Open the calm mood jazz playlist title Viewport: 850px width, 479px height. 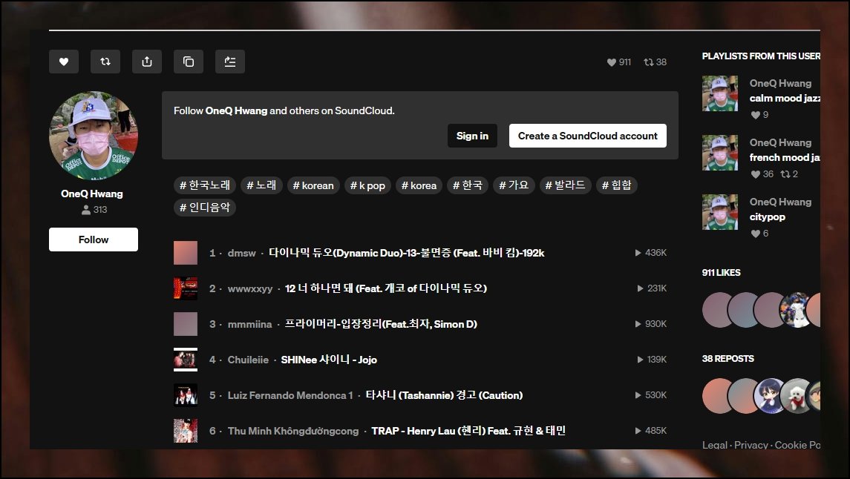(x=785, y=98)
